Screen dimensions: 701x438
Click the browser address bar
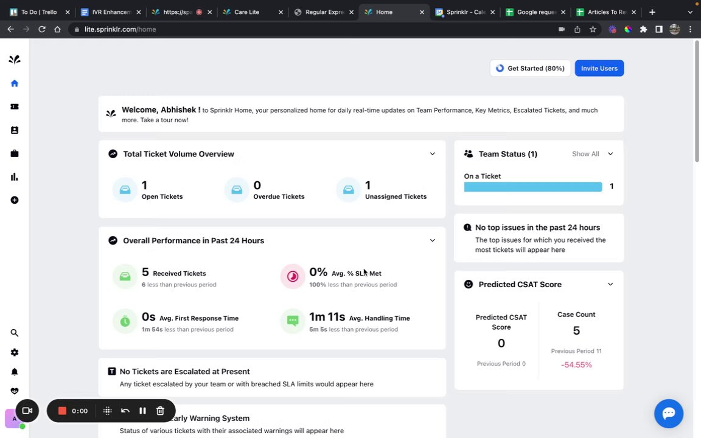pos(304,29)
